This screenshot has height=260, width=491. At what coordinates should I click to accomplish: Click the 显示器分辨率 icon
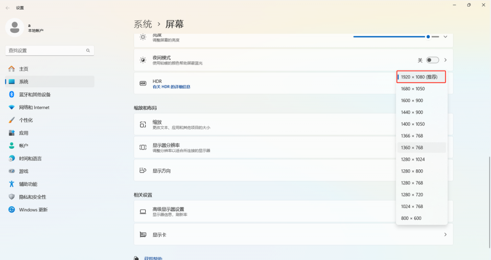[x=143, y=147]
